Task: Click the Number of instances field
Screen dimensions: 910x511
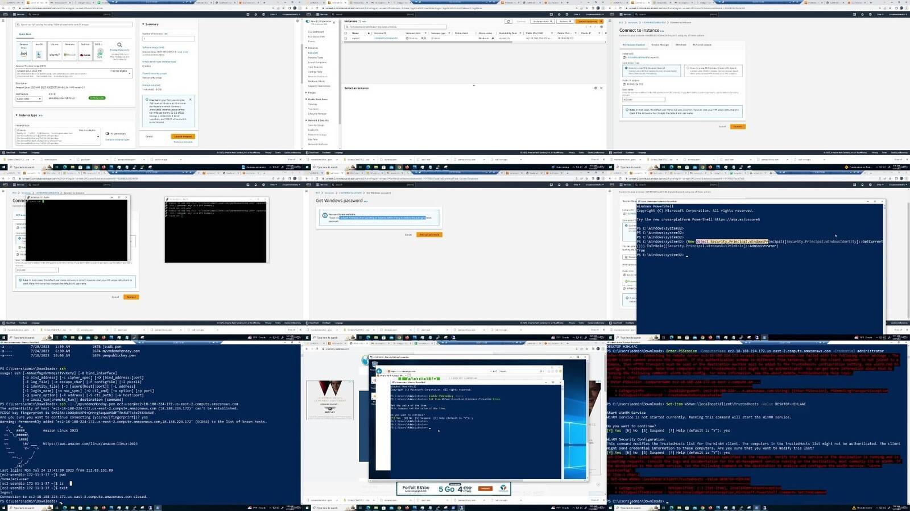Action: 168,39
